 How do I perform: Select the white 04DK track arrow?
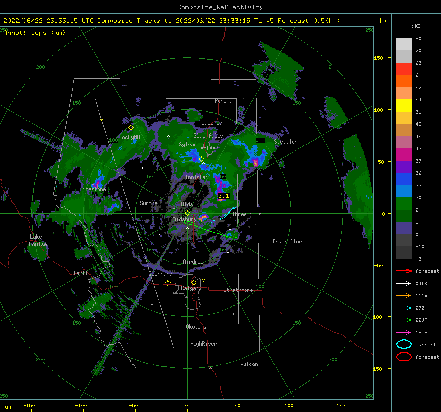tap(404, 283)
